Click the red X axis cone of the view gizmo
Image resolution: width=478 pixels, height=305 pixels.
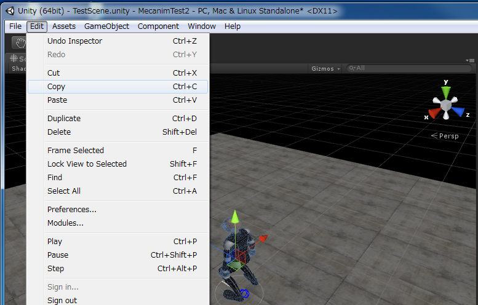pos(434,113)
